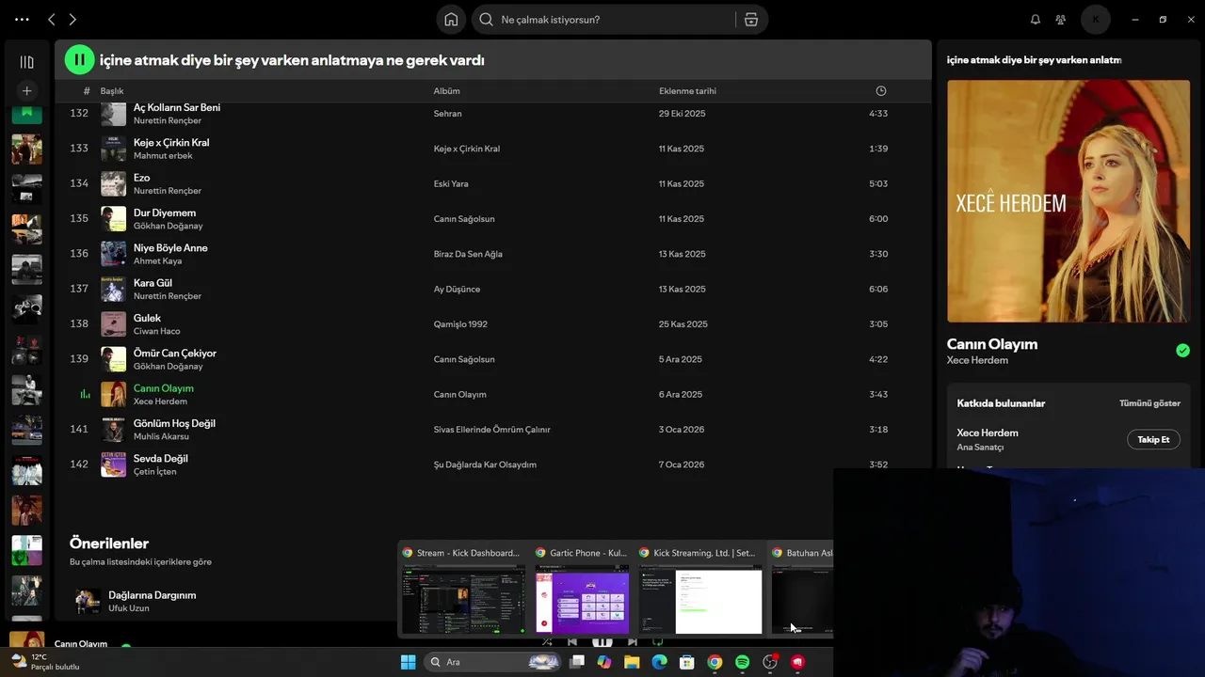Switch to the Stream - Kick Dashboard Chrome preview
The height and width of the screenshot is (677, 1205).
click(463, 590)
